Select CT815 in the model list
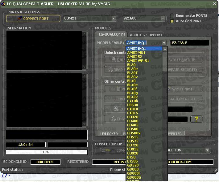 click(x=144, y=113)
